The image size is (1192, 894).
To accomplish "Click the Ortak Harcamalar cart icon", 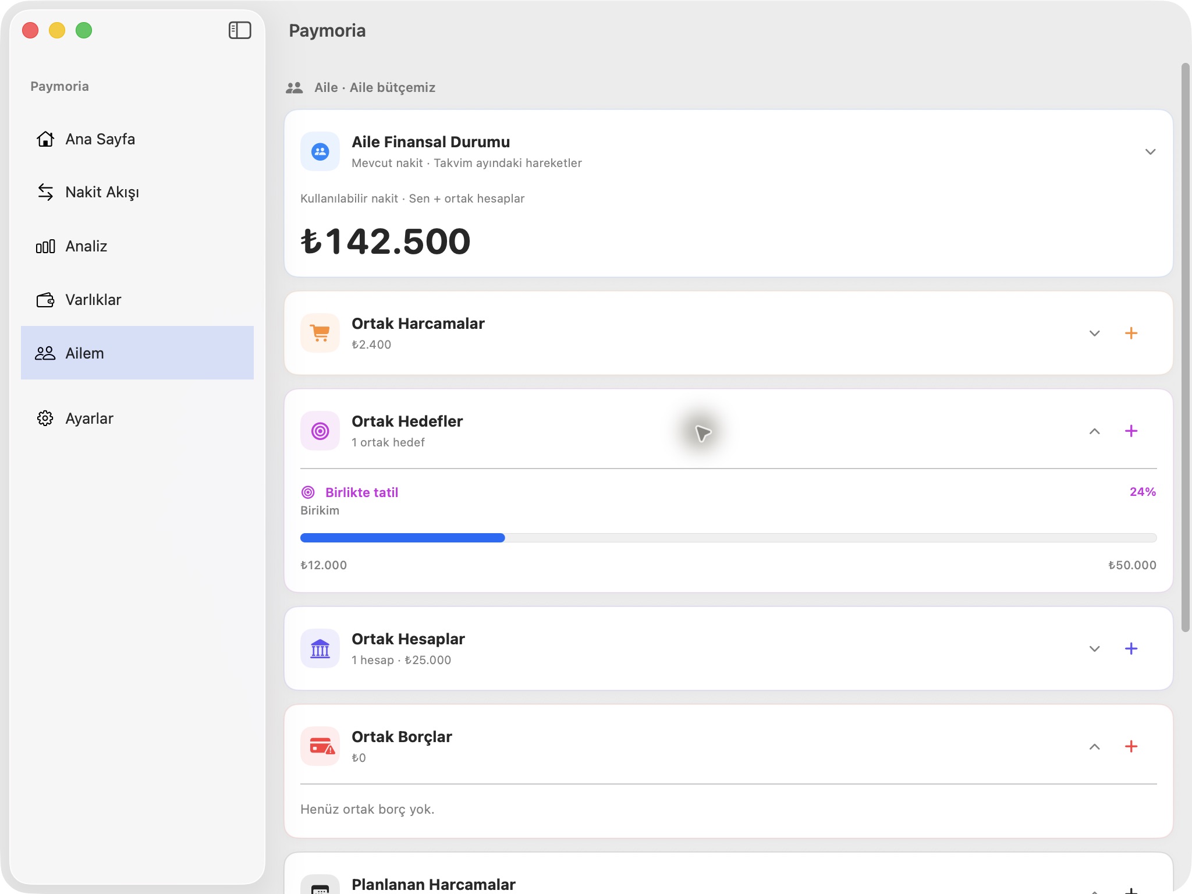I will 320,333.
